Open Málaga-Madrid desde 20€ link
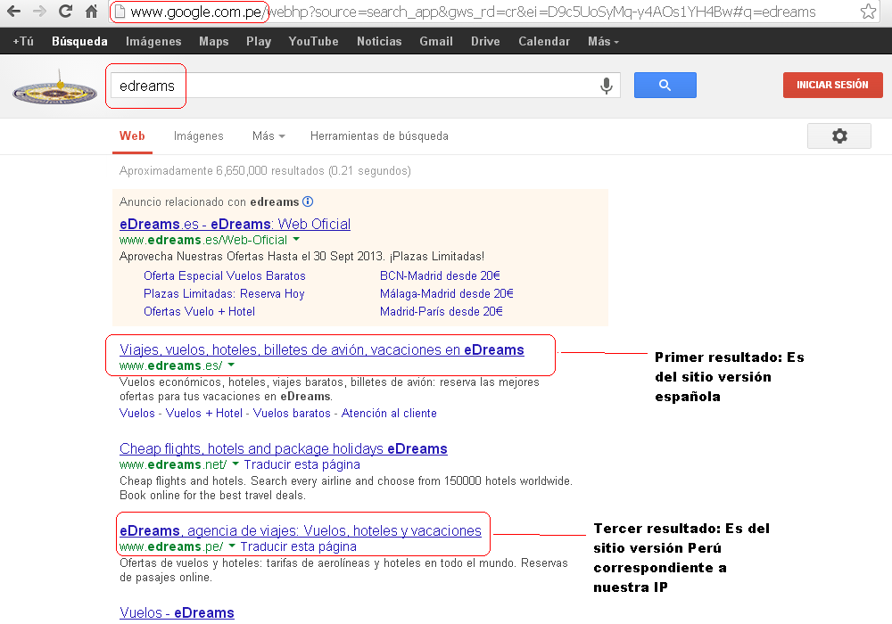The height and width of the screenshot is (624, 892). click(x=447, y=294)
